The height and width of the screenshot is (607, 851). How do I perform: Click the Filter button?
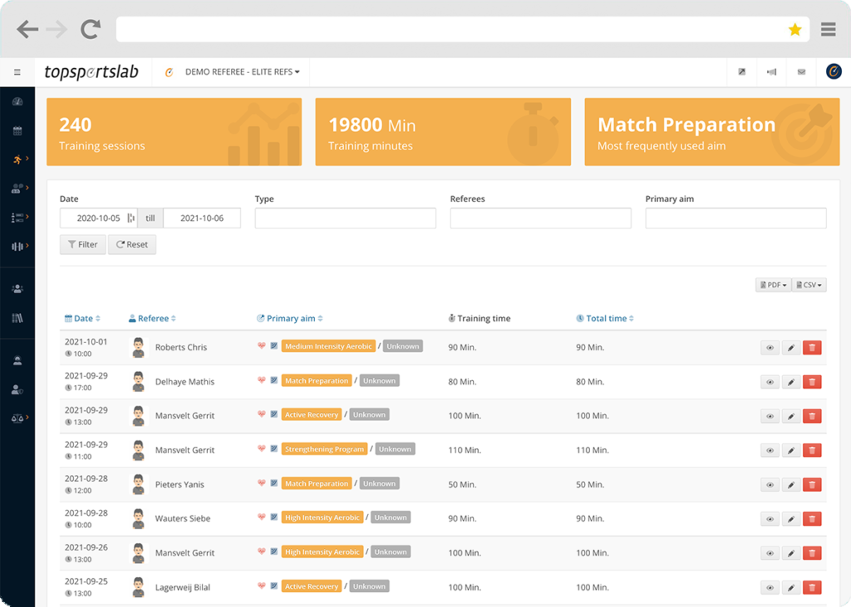[82, 244]
